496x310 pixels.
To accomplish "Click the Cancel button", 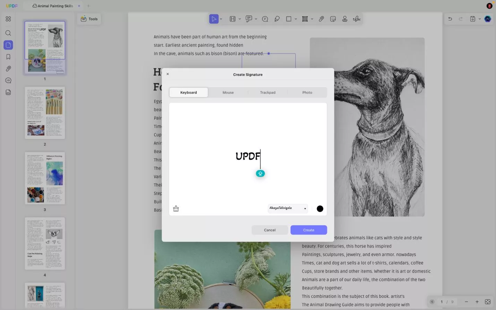I will click(x=270, y=230).
